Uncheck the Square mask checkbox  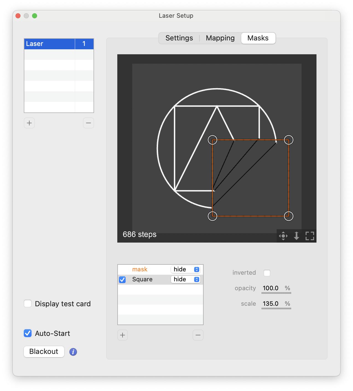coord(122,279)
